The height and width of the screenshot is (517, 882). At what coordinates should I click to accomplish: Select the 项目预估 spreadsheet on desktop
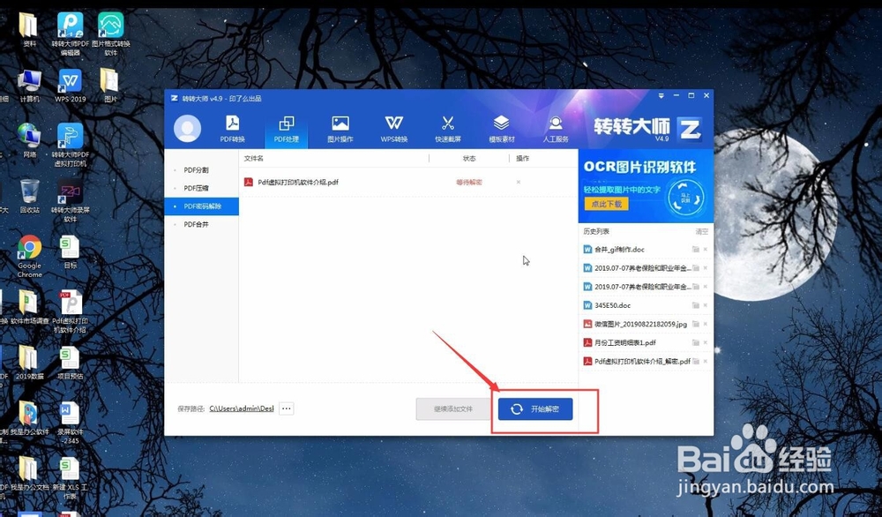70,363
